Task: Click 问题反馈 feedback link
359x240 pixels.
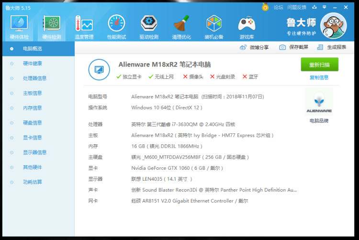Action: [297, 7]
